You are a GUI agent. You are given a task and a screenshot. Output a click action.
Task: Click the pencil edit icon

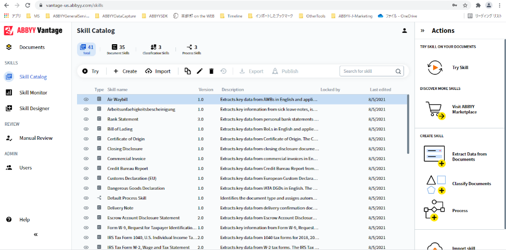pos(199,71)
